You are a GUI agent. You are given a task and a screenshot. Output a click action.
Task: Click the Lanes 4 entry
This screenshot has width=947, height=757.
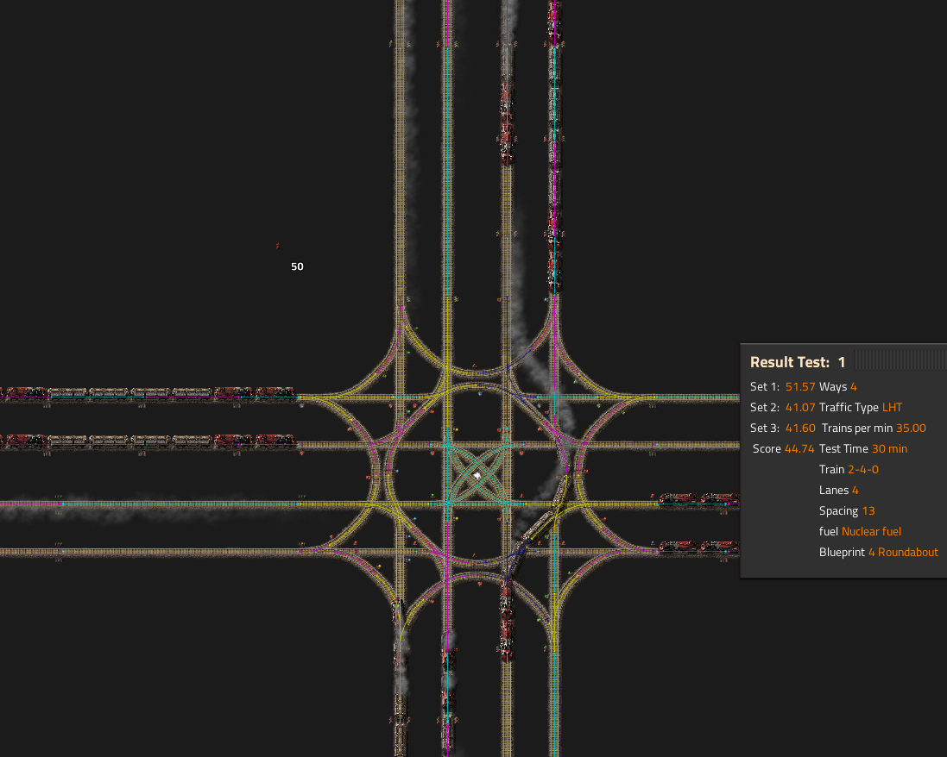[x=838, y=490]
